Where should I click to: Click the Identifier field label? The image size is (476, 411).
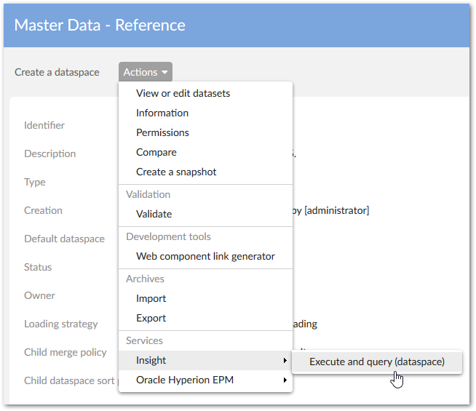44,125
